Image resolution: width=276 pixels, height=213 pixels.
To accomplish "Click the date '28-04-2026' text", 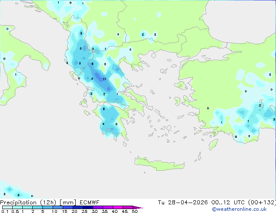I will 188,203.
